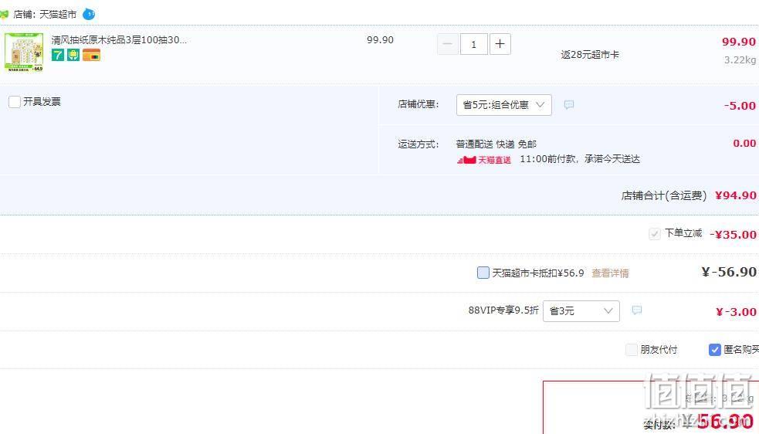
Task: Toggle the 下单立减 checkbox
Action: point(655,234)
